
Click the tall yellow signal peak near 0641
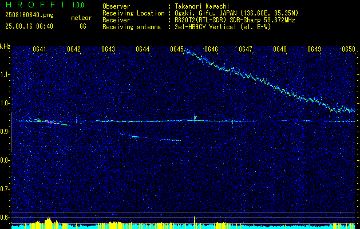point(48,222)
